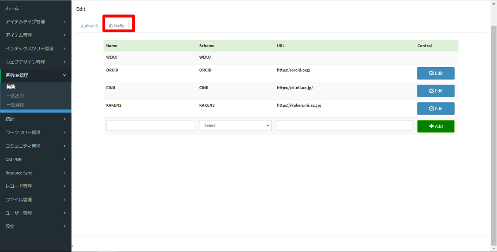Click Edit button for ORCID row
Screen dimensions: 497x252
[435, 73]
